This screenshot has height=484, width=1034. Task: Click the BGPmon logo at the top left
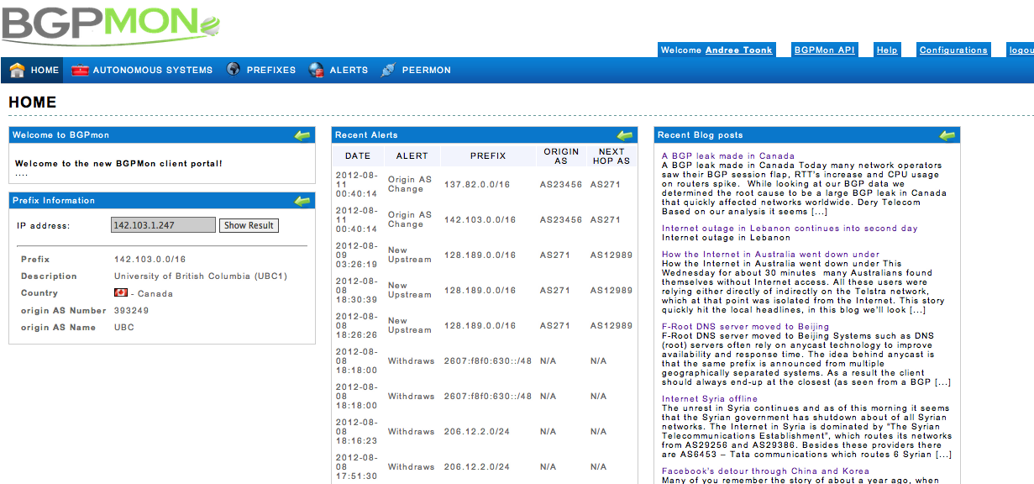pyautogui.click(x=109, y=23)
